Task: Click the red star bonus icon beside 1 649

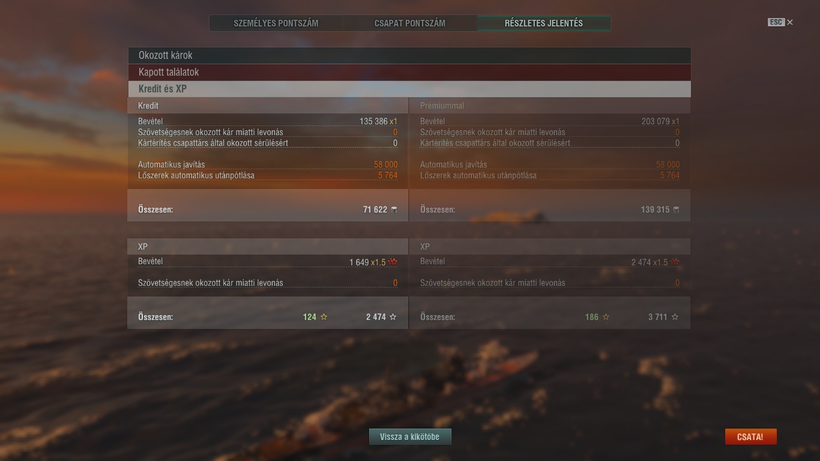Action: [x=393, y=262]
